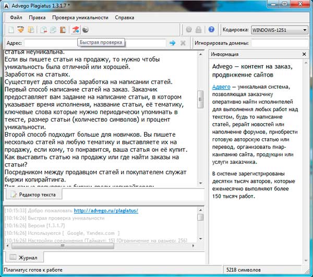This screenshot has width=313, height=277.
Task: Click the Игнорировать домены input field
Action: 280,43
